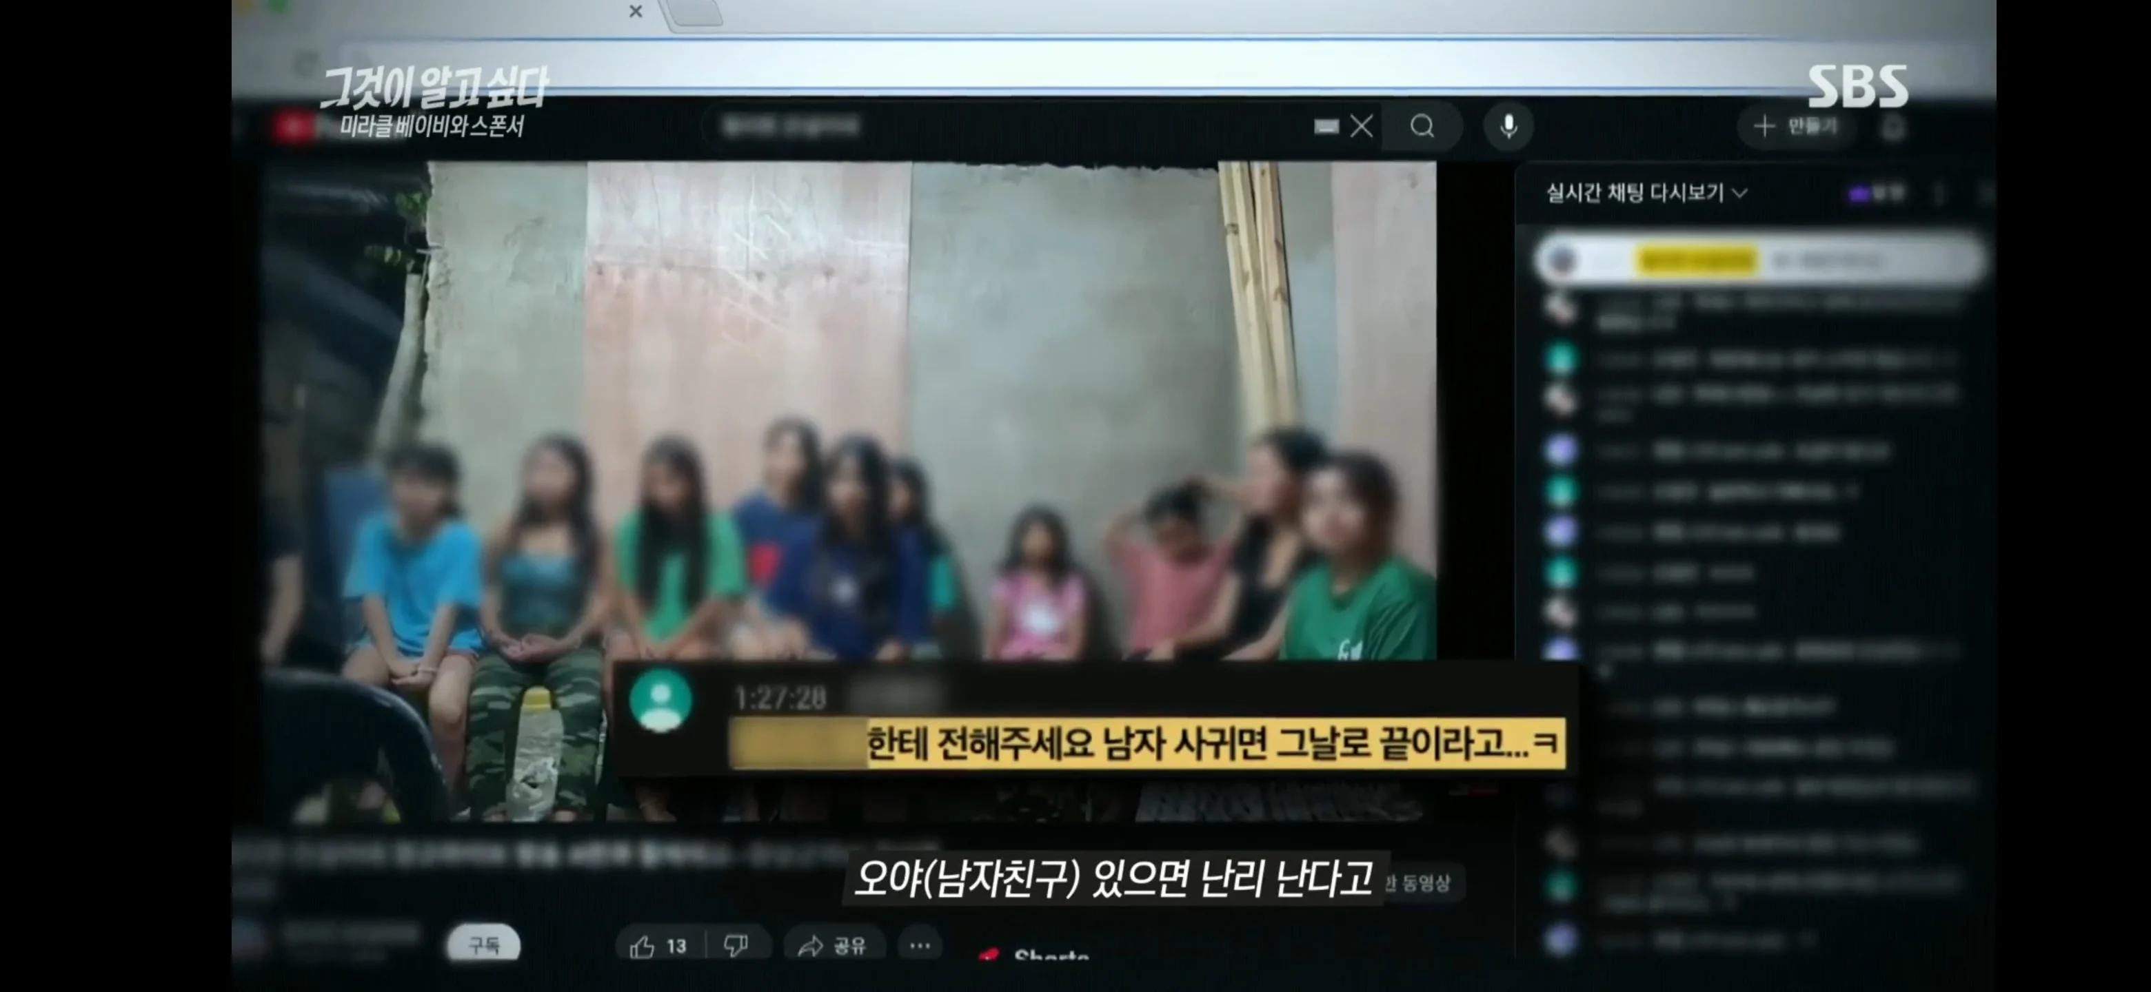Viewport: 2151px width, 992px height.
Task: Click the video player to pause playback
Action: (849, 493)
